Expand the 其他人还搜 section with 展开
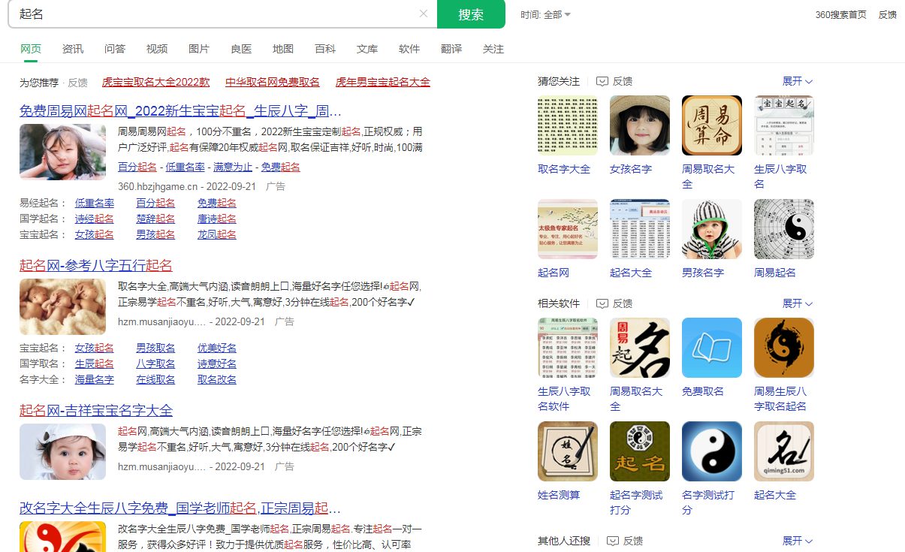Image resolution: width=905 pixels, height=552 pixels. pyautogui.click(x=798, y=541)
